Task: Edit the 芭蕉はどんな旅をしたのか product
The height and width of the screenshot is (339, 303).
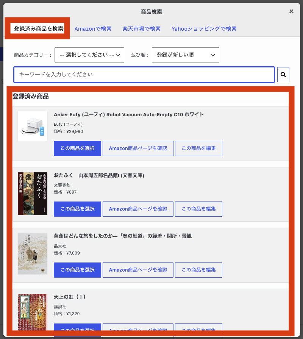Action: pos(198,270)
